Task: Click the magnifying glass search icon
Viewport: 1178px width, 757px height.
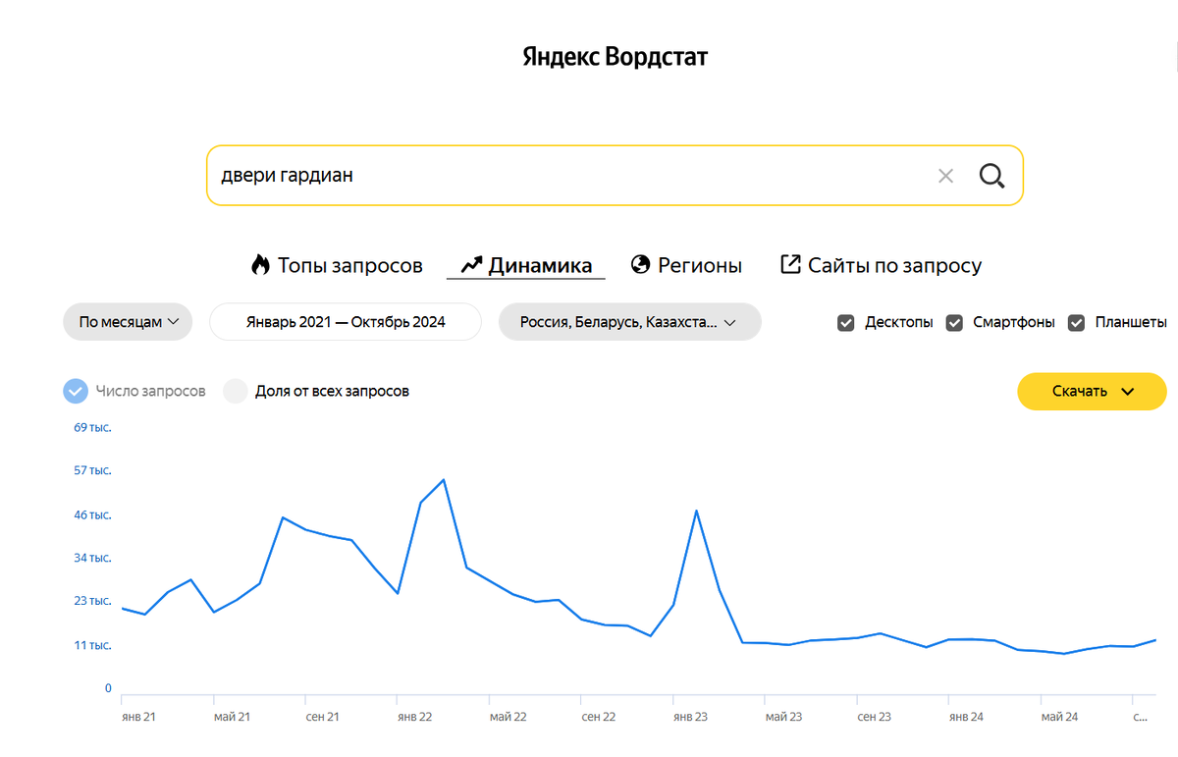Action: coord(991,176)
